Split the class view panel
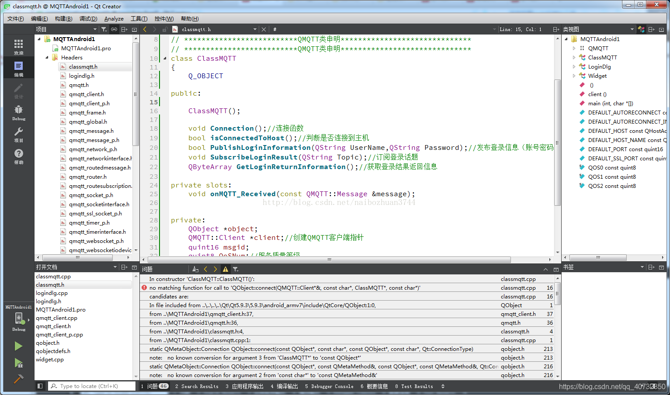This screenshot has width=670, height=395. 651,29
